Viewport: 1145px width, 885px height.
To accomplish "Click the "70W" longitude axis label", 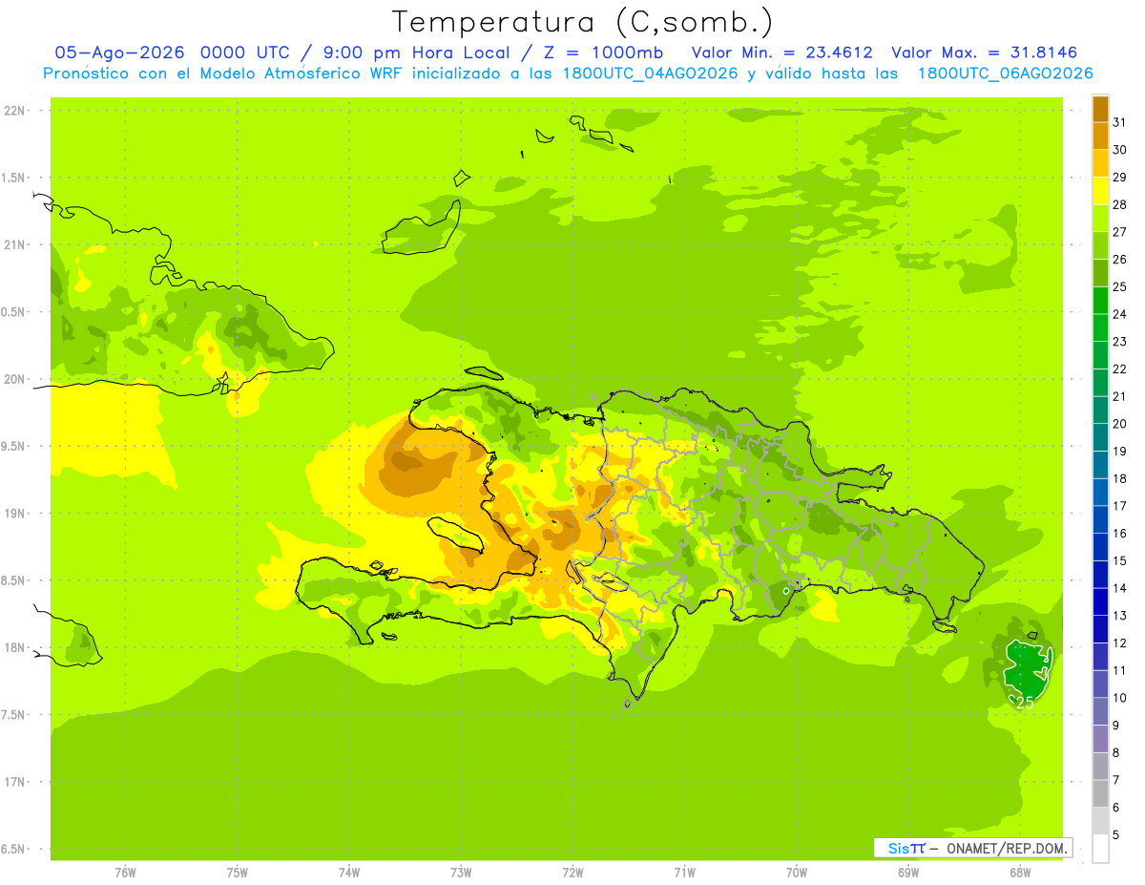I will (797, 873).
